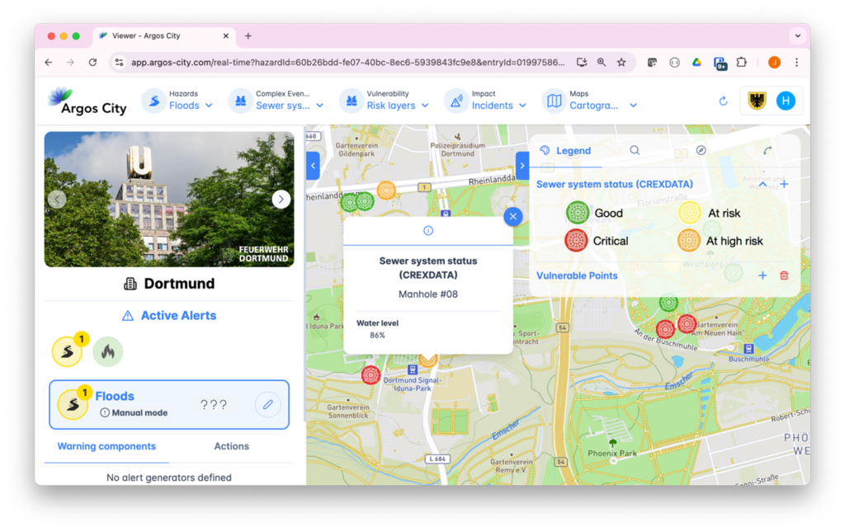The image size is (845, 531).
Task: Close the Manhole #08 popup
Action: pos(512,216)
